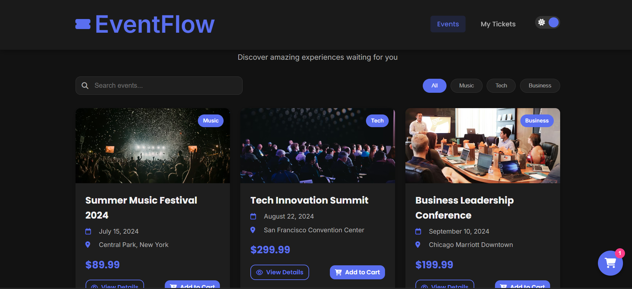Click the cart icon inside Tech Summit's Add to Cart

point(338,272)
